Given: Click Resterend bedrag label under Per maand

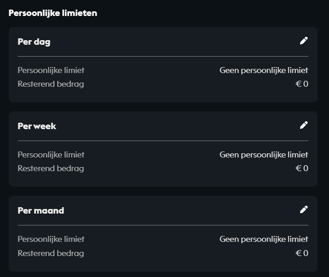Looking at the screenshot, I should pos(51,253).
